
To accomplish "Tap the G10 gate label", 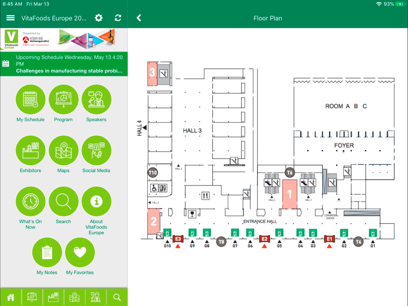I will coord(167,246).
